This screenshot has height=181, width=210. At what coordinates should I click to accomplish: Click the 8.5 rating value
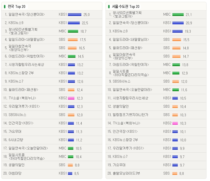pyautogui.click(x=77, y=174)
